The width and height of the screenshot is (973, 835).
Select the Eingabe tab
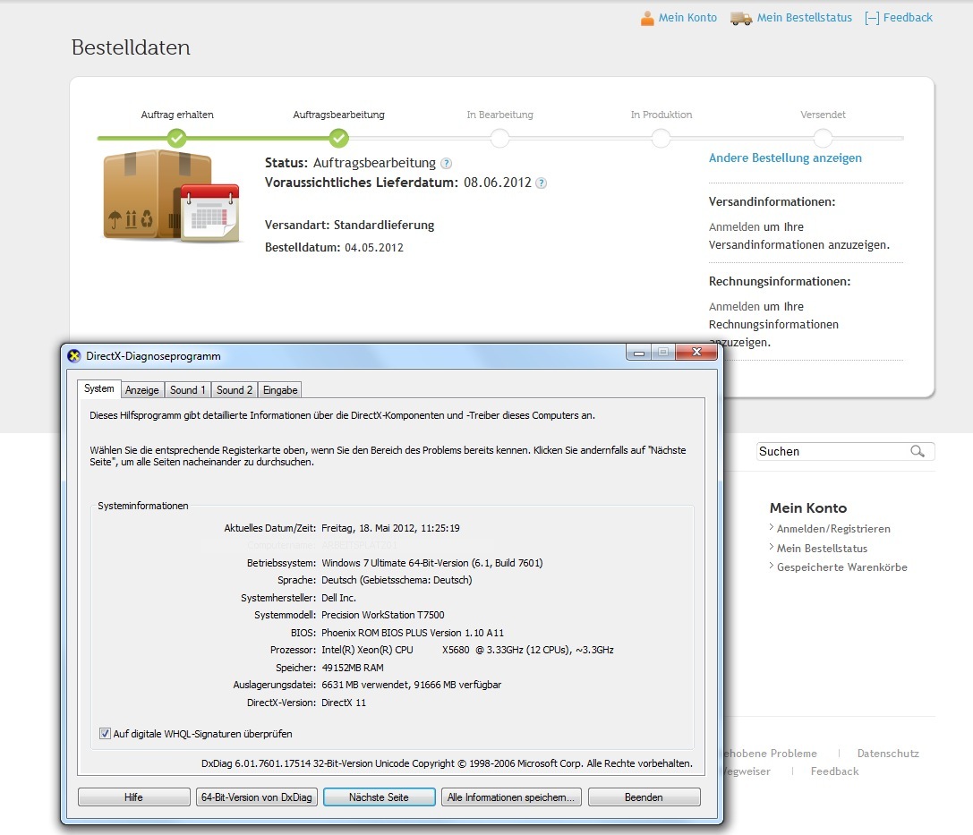click(280, 389)
